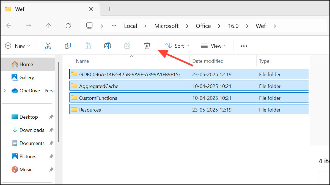Select the Rename icon
Image resolution: width=330 pixels, height=185 pixels.
click(x=108, y=46)
